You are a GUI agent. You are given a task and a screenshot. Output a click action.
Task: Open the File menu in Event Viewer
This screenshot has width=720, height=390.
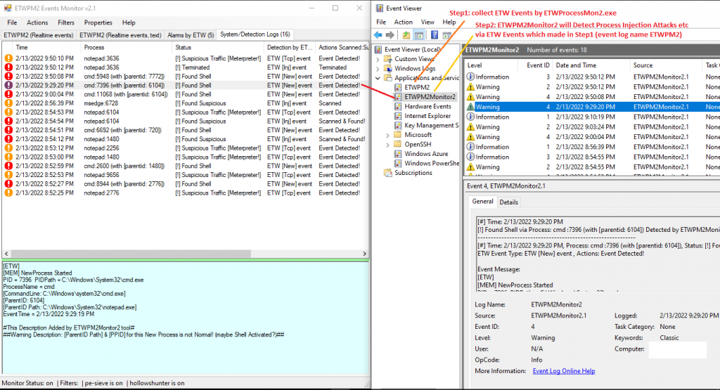381,22
